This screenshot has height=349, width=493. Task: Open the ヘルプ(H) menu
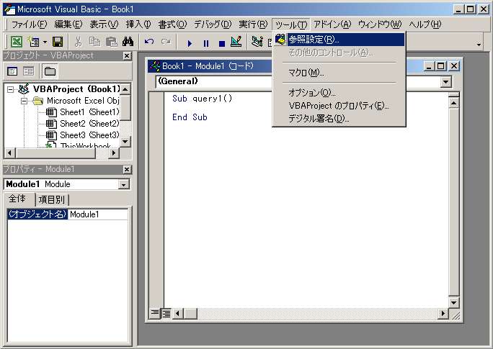click(425, 24)
